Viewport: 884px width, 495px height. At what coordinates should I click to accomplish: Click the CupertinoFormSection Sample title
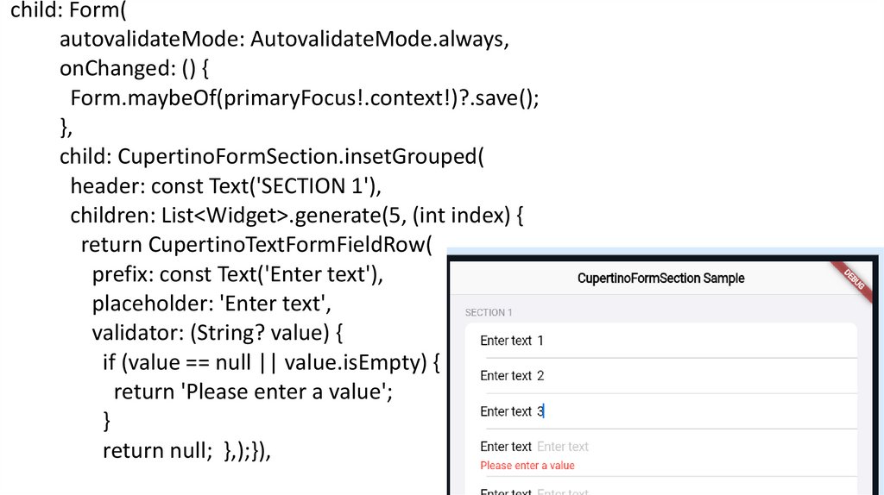click(x=660, y=279)
